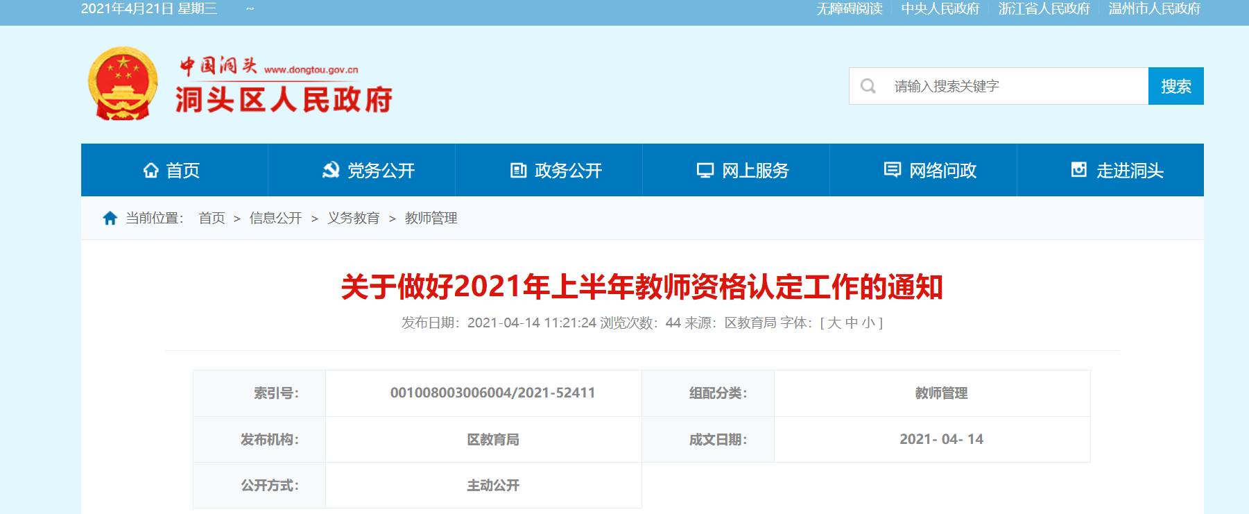Click the date text 2021年4月21日 星期三
Image resolution: width=1249 pixels, height=514 pixels.
tap(149, 9)
